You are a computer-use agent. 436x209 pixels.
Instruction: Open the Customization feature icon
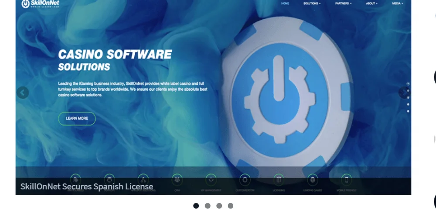point(245,180)
